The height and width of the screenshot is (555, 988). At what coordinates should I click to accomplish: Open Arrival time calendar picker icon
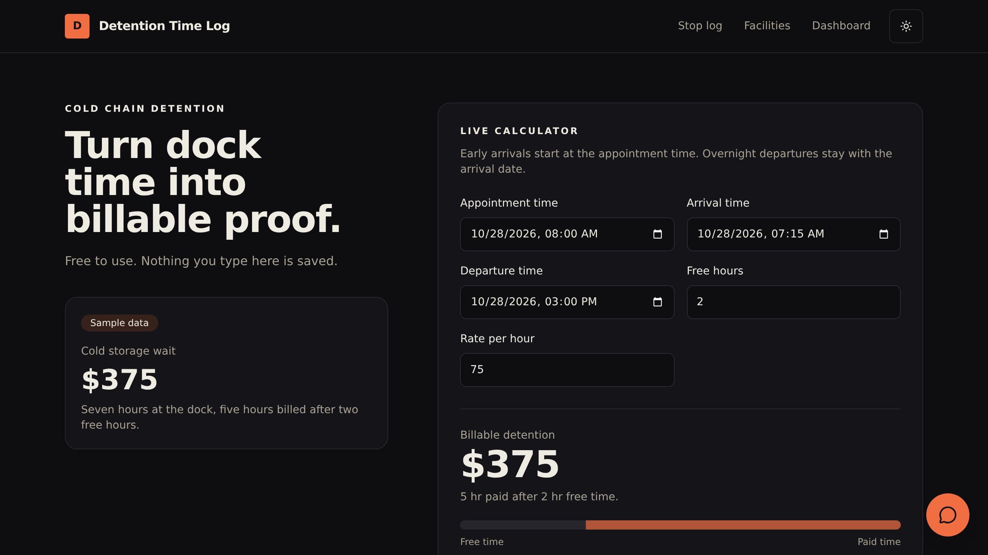pos(883,234)
